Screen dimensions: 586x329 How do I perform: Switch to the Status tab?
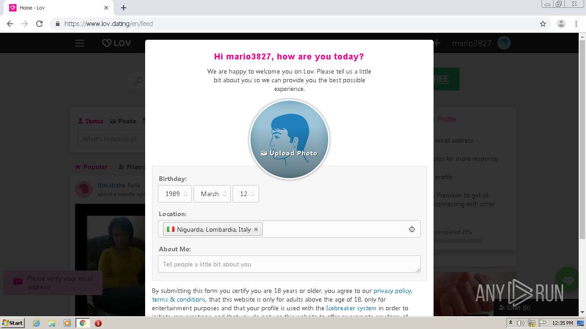91,121
